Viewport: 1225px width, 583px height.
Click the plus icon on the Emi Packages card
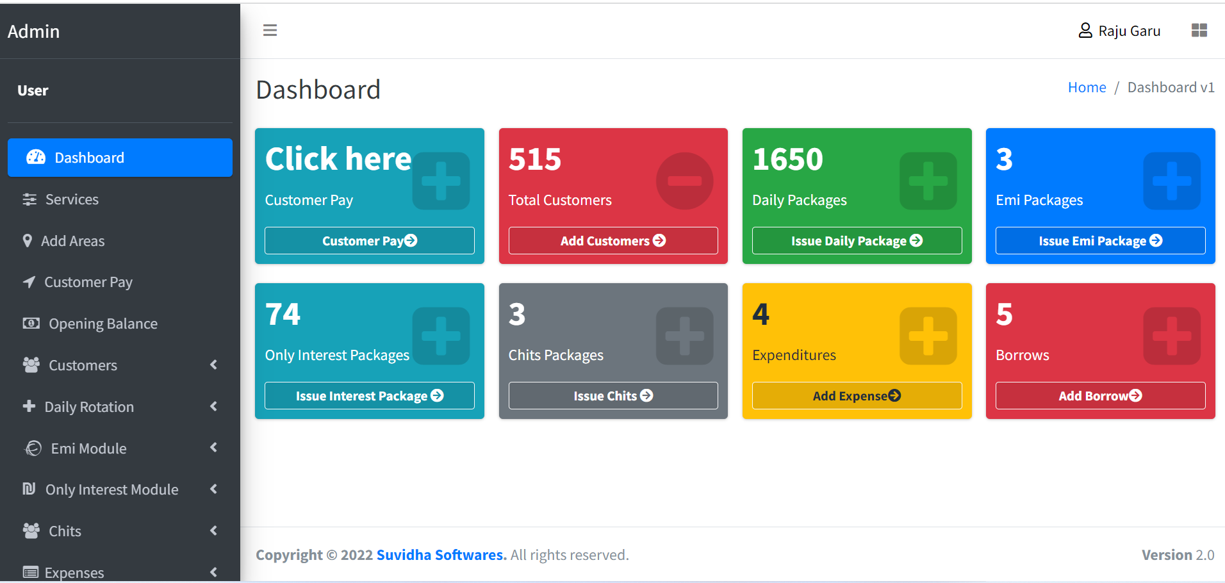[1171, 181]
